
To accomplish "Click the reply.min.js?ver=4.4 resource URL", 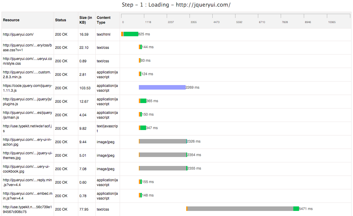I will (27, 182).
